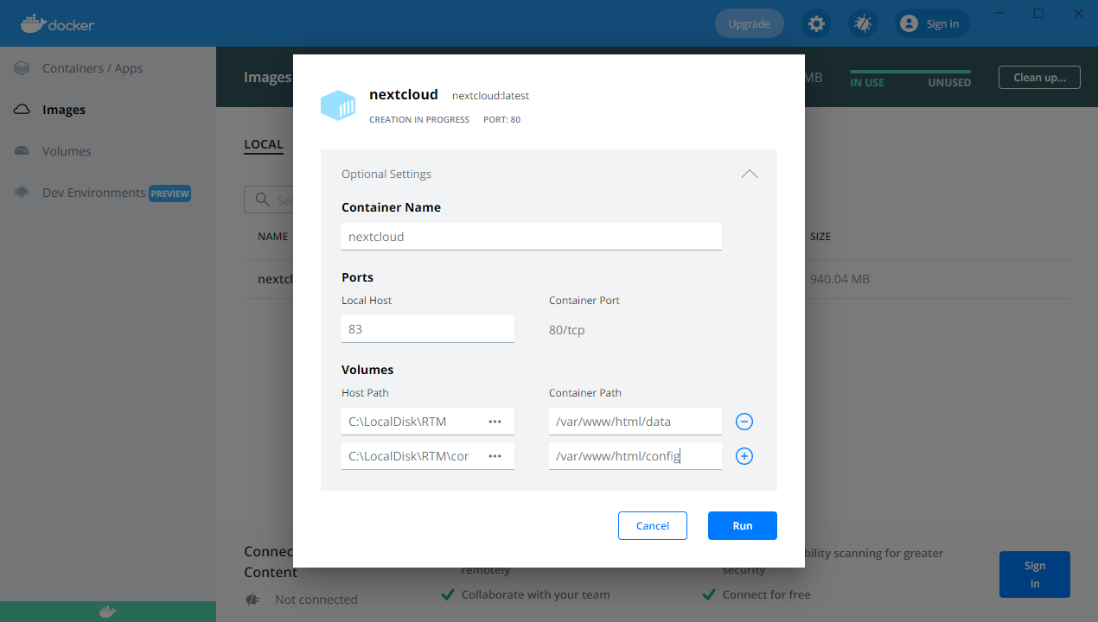Image resolution: width=1098 pixels, height=622 pixels.
Task: Open Docker settings gear icon
Action: [x=816, y=23]
